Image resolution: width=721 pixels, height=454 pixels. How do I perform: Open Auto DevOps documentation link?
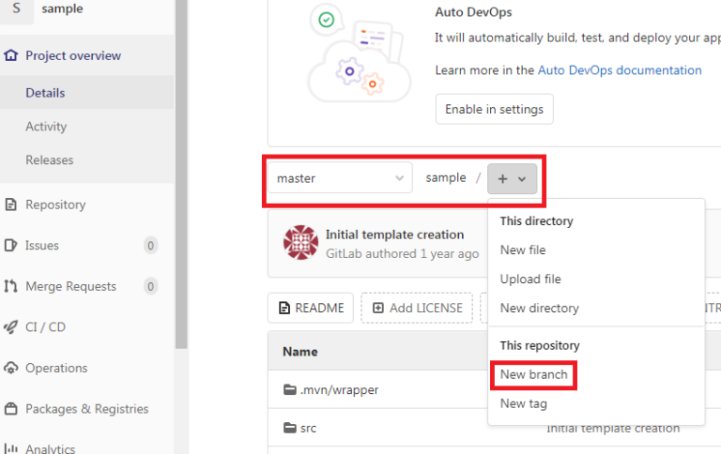tap(620, 70)
